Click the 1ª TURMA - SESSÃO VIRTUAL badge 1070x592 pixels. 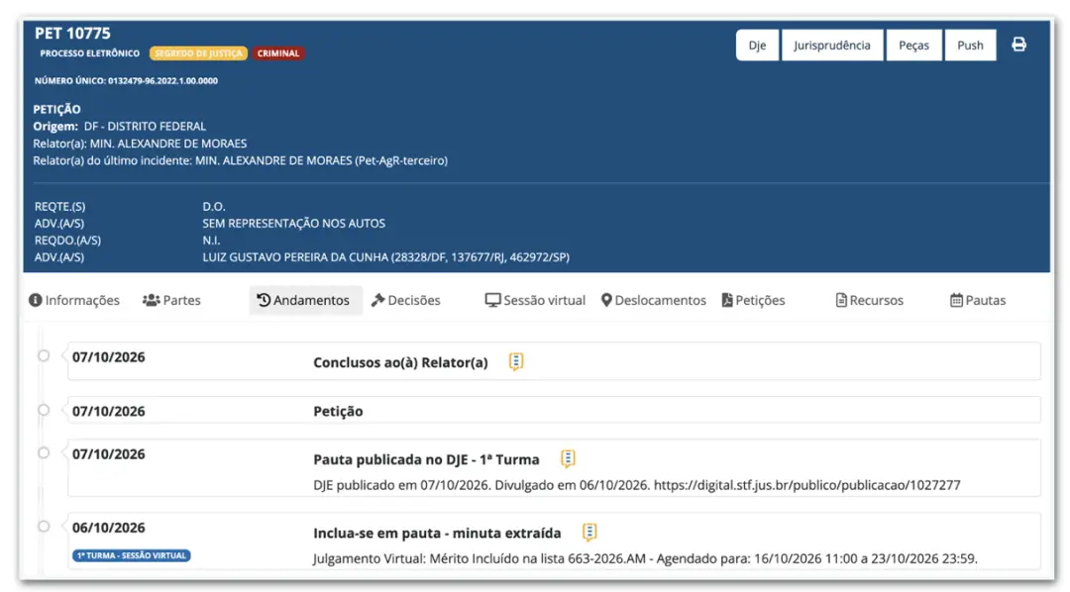pyautogui.click(x=131, y=555)
